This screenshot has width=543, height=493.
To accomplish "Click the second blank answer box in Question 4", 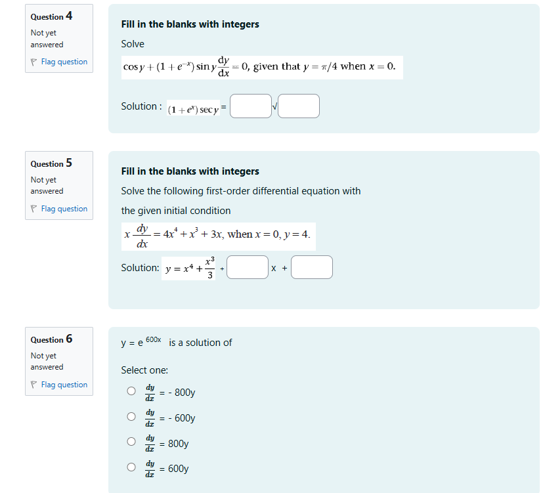I will (x=299, y=106).
